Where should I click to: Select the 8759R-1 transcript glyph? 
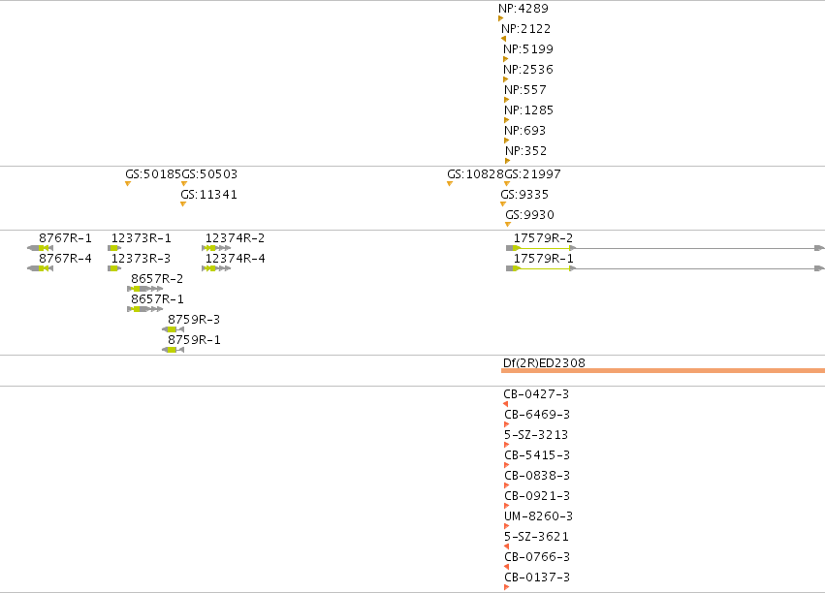174,350
